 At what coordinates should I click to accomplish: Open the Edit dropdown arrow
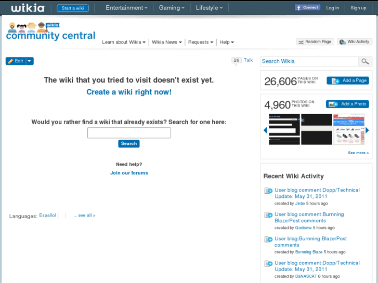coord(30,61)
